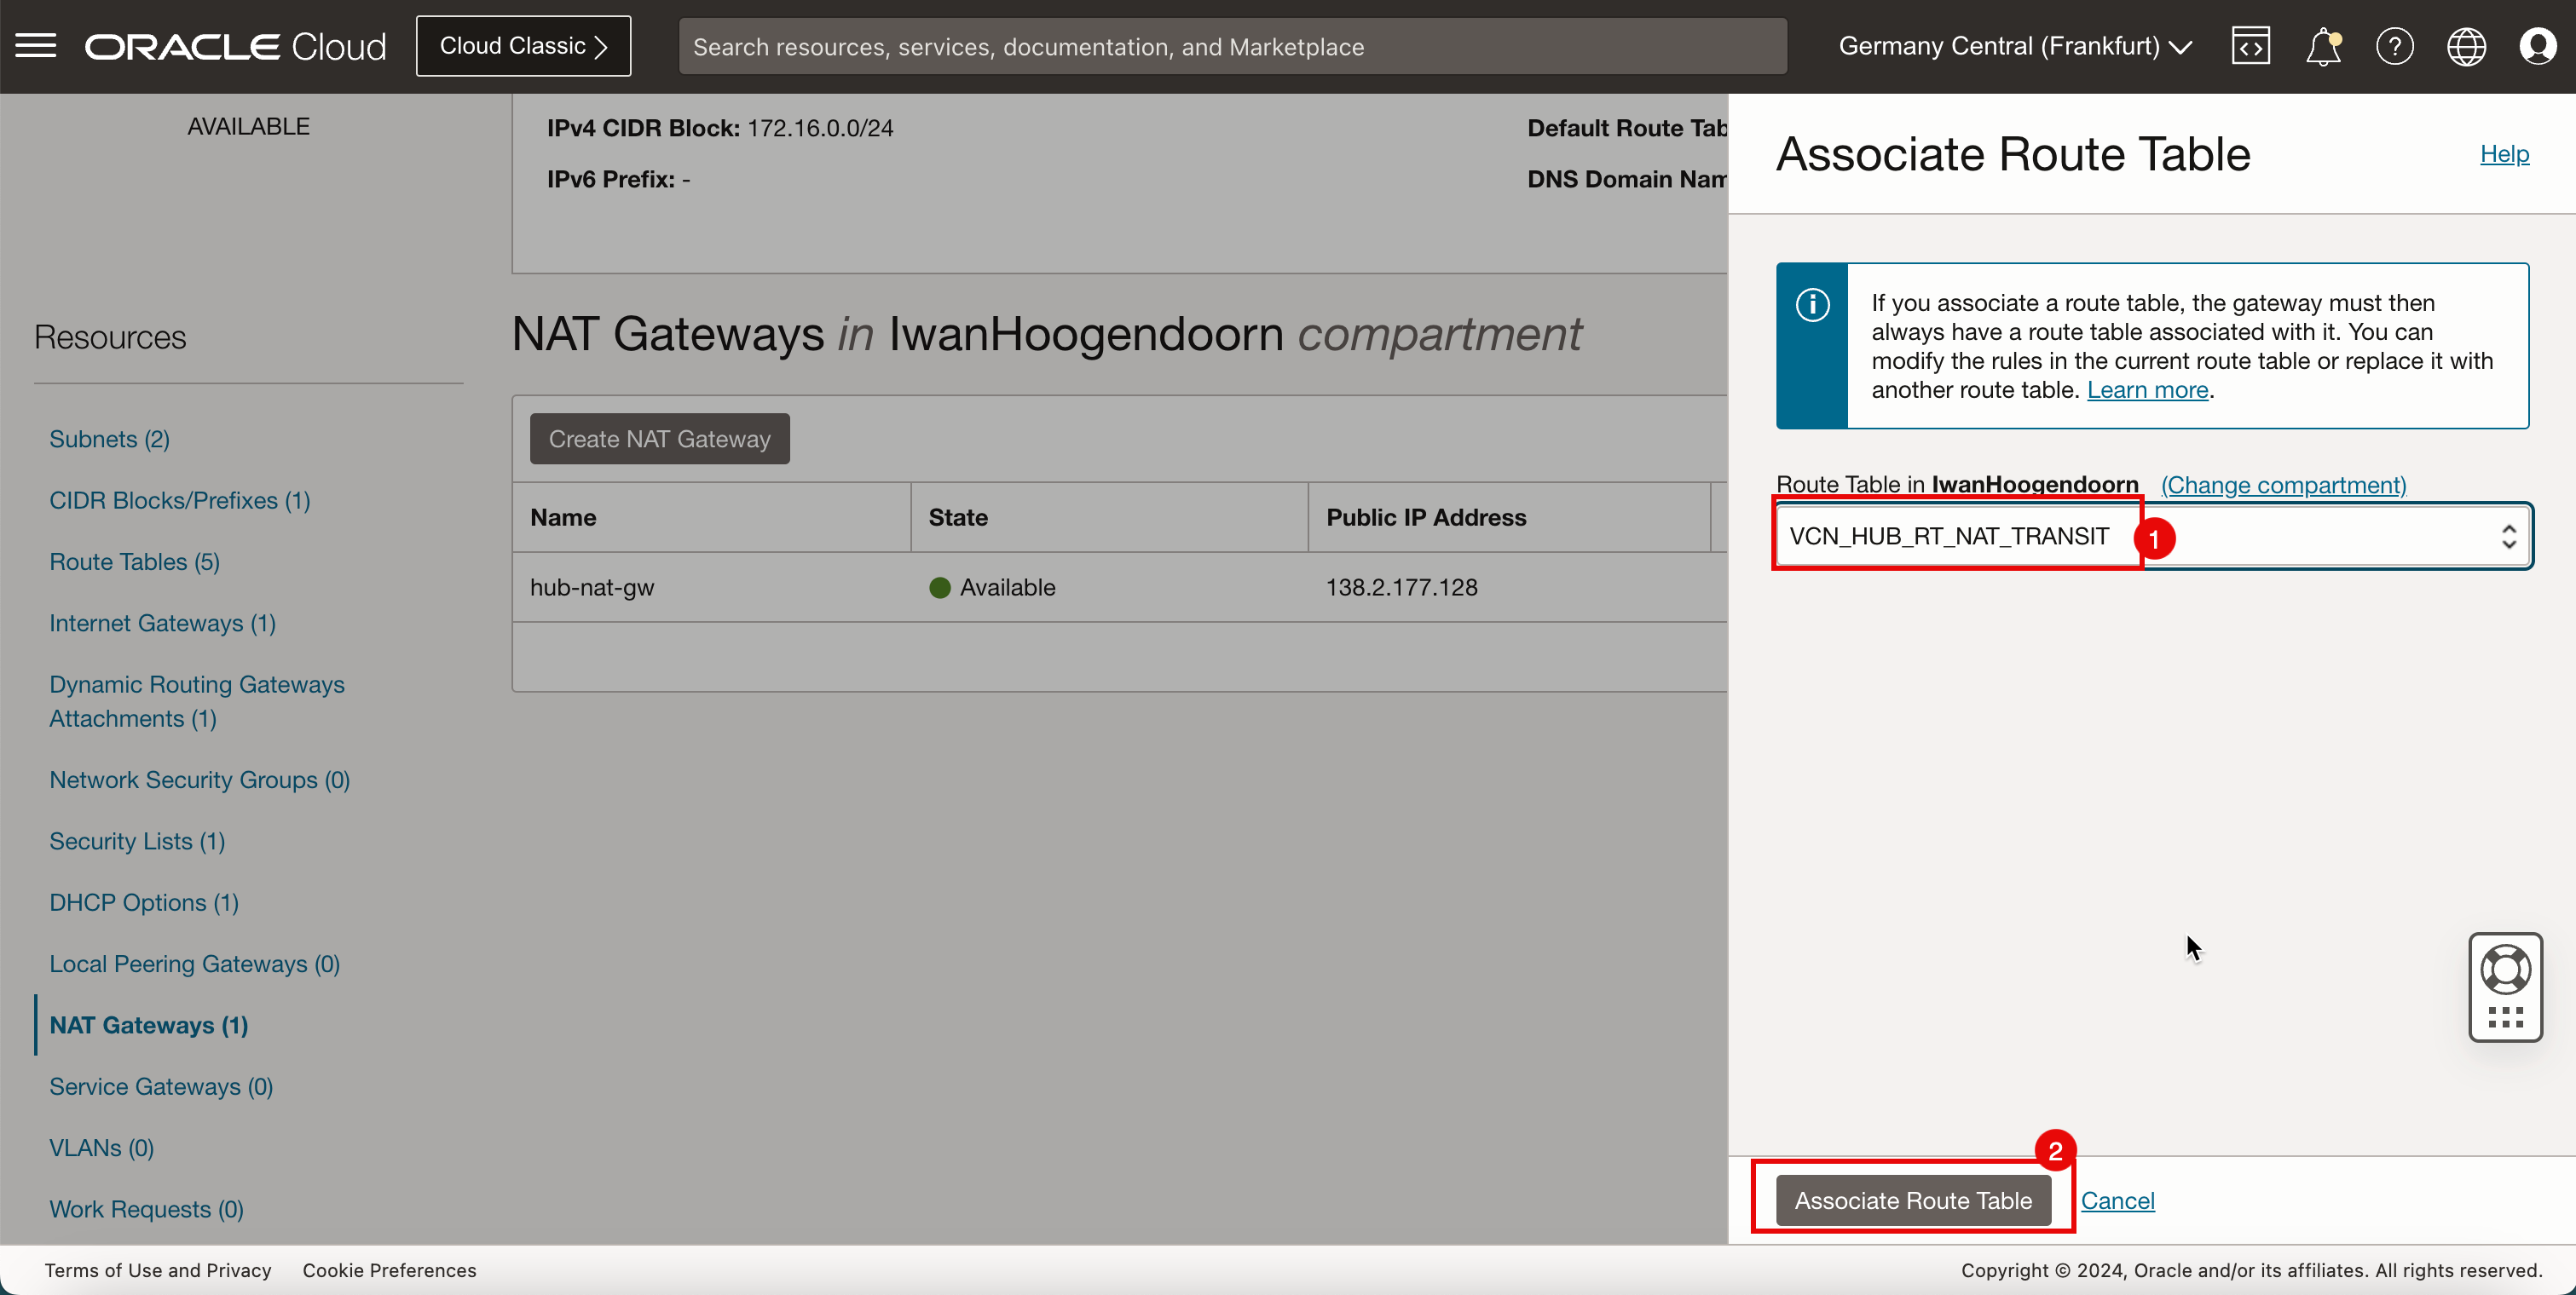Click the Cloud Classic switcher button
Screen dimensions: 2576x1295
(x=523, y=46)
